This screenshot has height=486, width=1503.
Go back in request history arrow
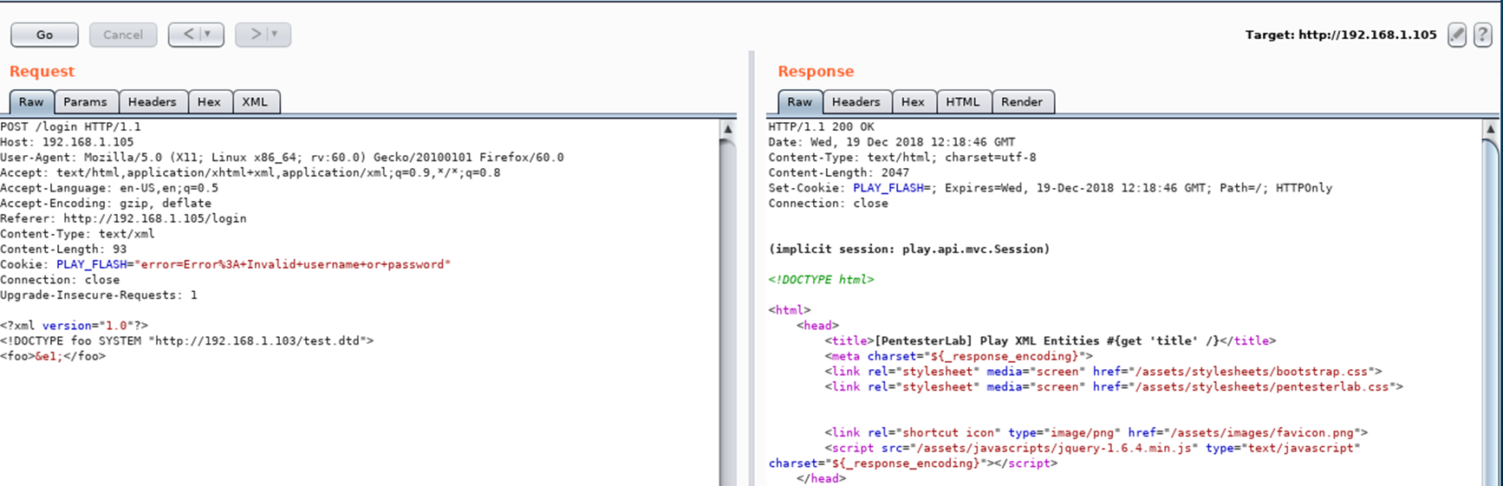[x=188, y=35]
